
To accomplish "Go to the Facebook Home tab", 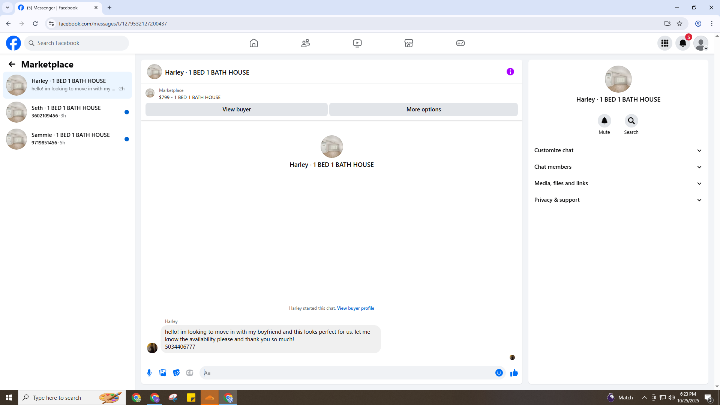I will (x=254, y=43).
